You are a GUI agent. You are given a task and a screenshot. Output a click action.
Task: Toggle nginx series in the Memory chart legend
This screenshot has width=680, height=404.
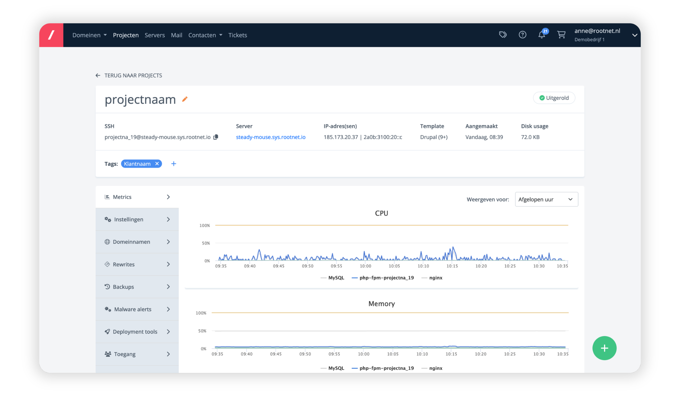pyautogui.click(x=435, y=368)
